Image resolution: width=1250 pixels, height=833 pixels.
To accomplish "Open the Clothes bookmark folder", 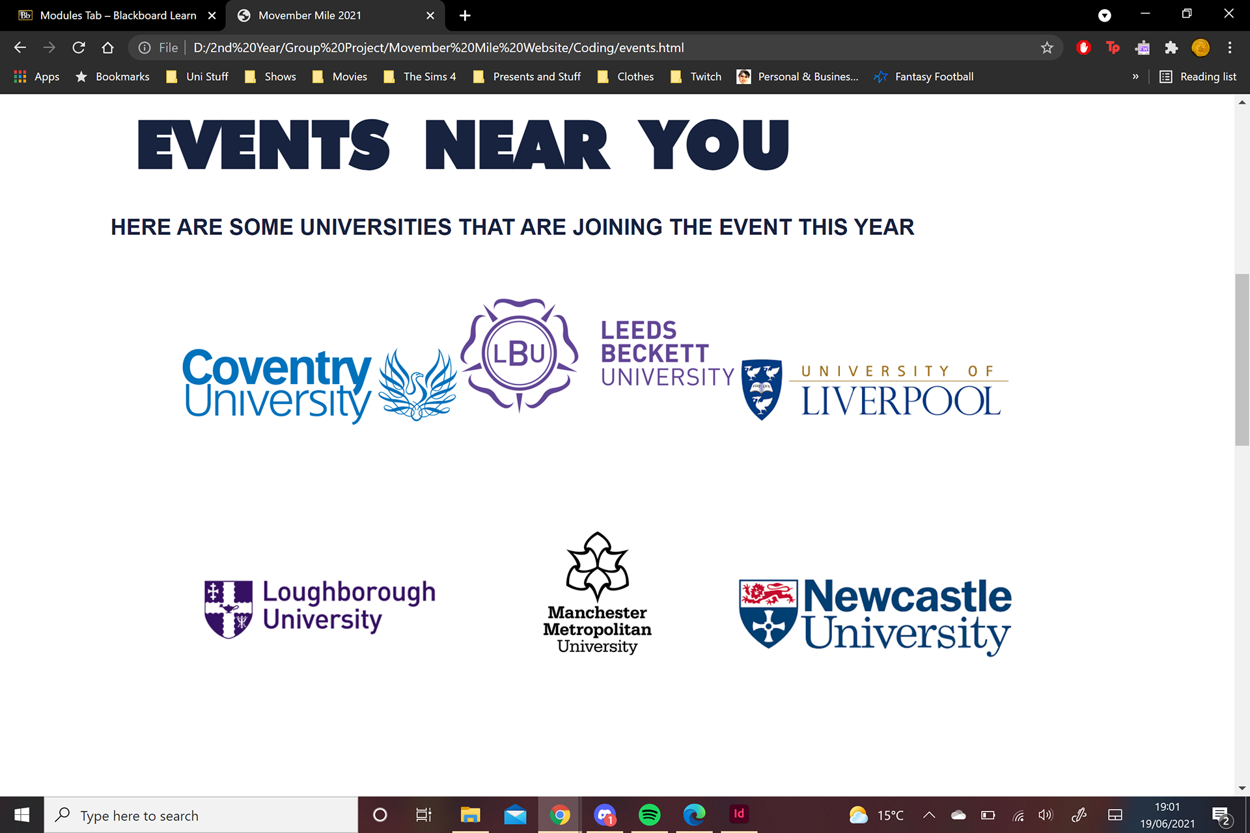I will point(626,77).
